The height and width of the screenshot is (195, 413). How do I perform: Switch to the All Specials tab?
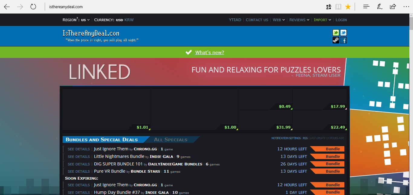coord(171,139)
